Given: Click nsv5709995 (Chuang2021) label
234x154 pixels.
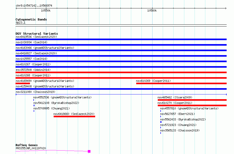Looking at the screenshot, I should (52, 108).
